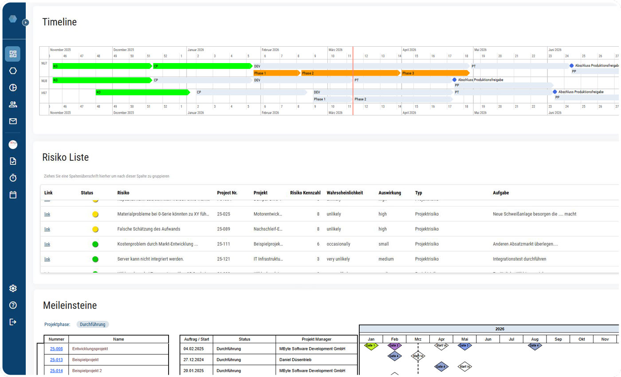This screenshot has height=377, width=621.
Task: Open the settings gear icon
Action: [13, 288]
